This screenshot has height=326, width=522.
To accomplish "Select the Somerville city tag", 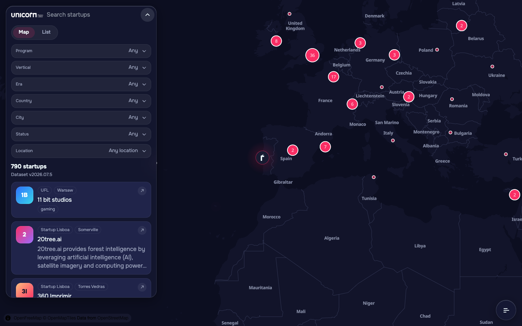I will pyautogui.click(x=88, y=230).
